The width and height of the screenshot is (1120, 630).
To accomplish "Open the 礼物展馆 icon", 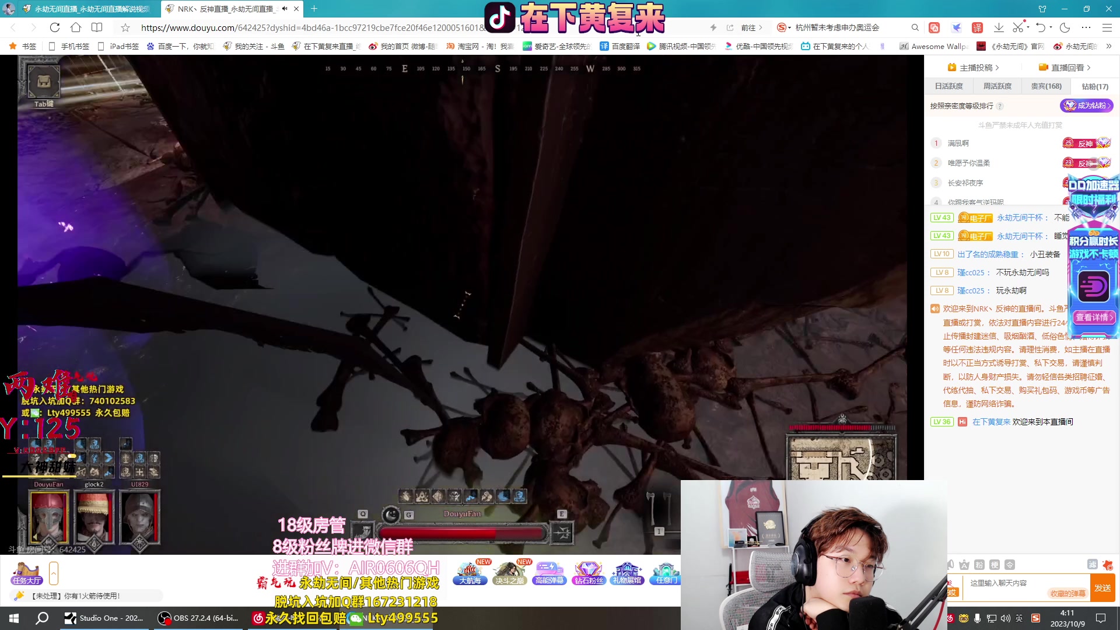I will pyautogui.click(x=627, y=573).
